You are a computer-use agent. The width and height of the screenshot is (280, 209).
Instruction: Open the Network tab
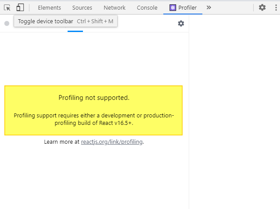point(115,8)
